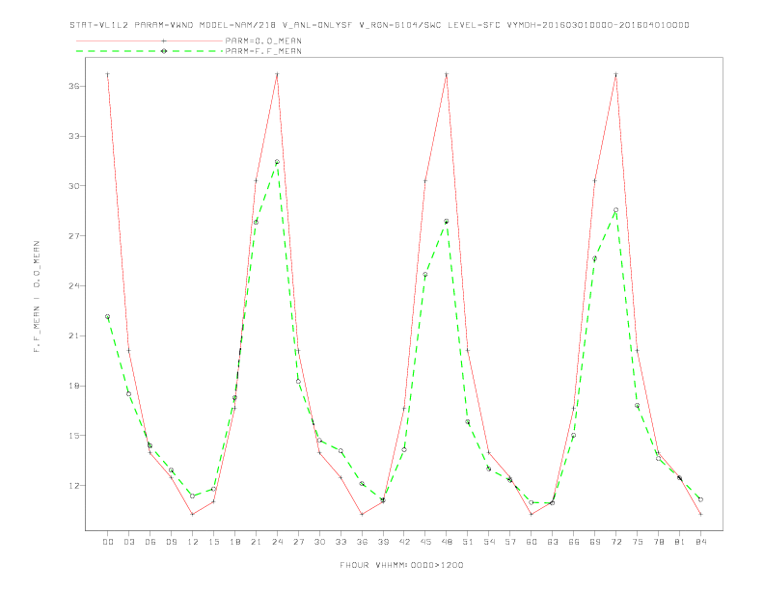764x590 pixels.
Task: Click the red observed peak at hour 72
Action: point(615,74)
